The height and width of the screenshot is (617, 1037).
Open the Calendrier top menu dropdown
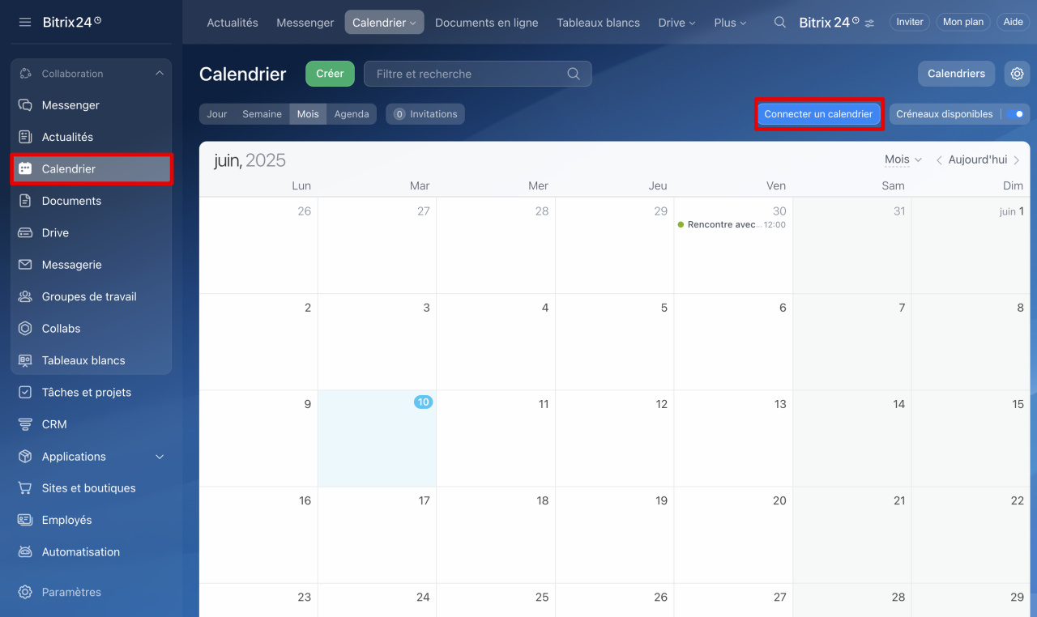(384, 23)
